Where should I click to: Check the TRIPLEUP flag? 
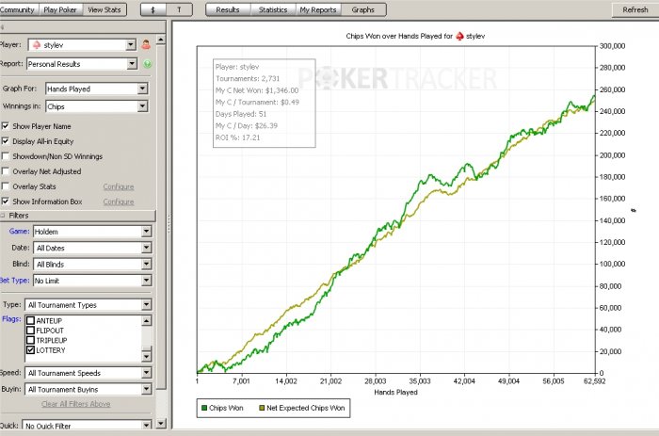pyautogui.click(x=30, y=340)
